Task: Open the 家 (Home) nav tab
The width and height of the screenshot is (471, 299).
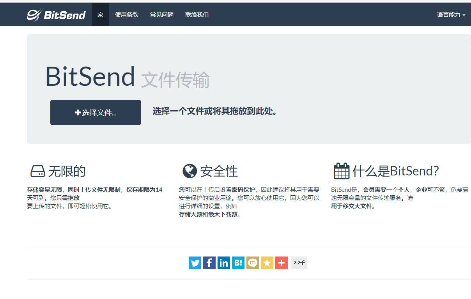Action: click(100, 15)
